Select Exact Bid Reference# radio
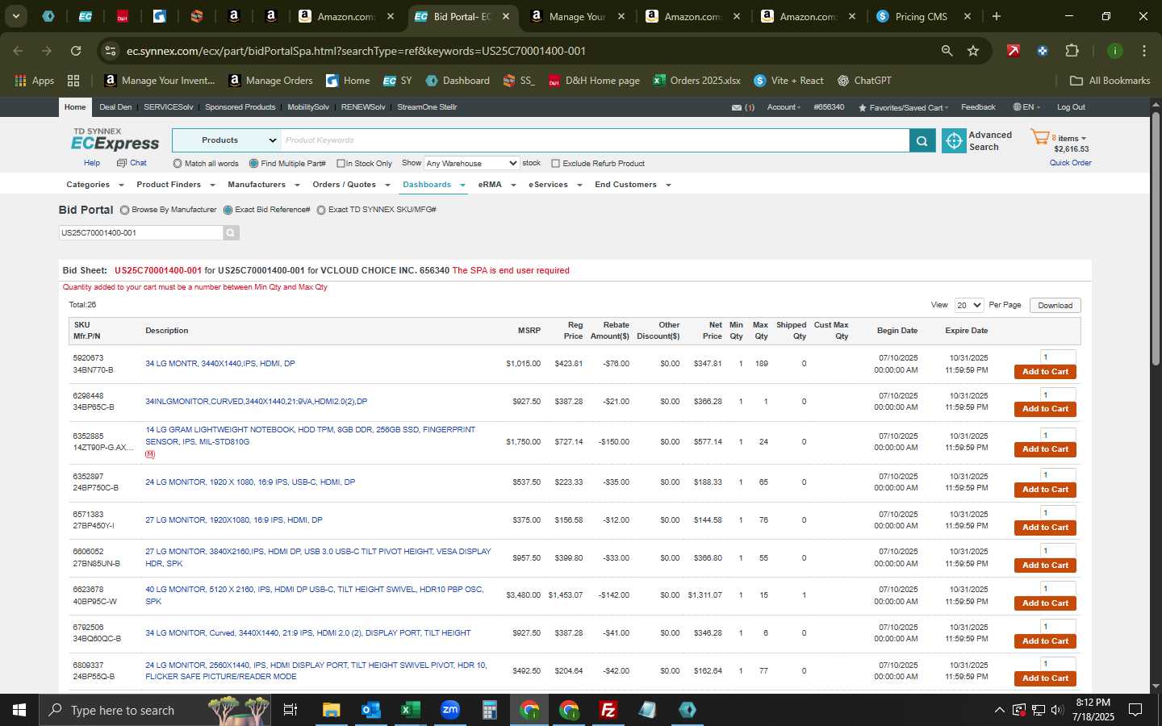 tap(228, 210)
